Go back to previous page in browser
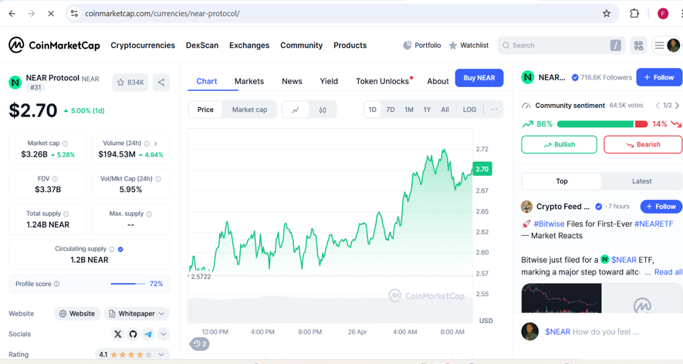Viewport: 683px width, 364px height. coord(12,14)
